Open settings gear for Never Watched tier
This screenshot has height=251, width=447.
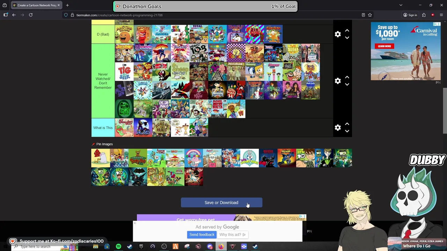[x=338, y=81]
